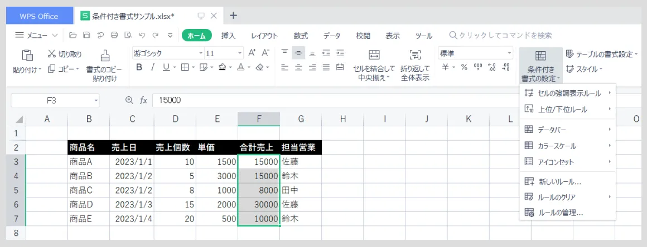Open スタイル dropdown

coord(585,69)
